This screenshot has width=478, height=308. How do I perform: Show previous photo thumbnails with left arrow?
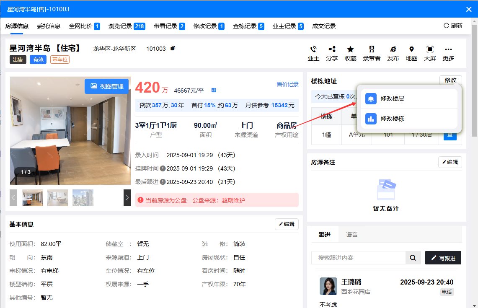13,198
